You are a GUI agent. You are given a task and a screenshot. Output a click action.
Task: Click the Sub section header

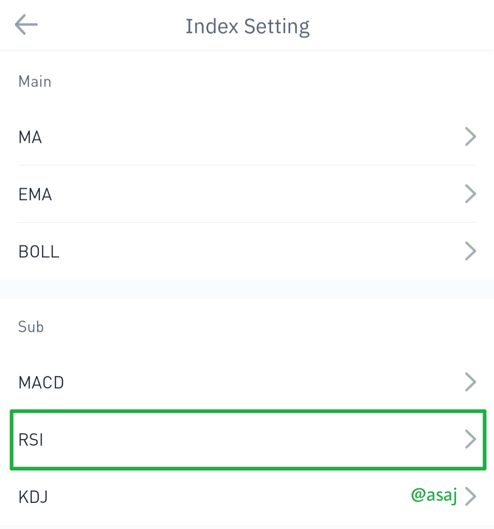31,327
